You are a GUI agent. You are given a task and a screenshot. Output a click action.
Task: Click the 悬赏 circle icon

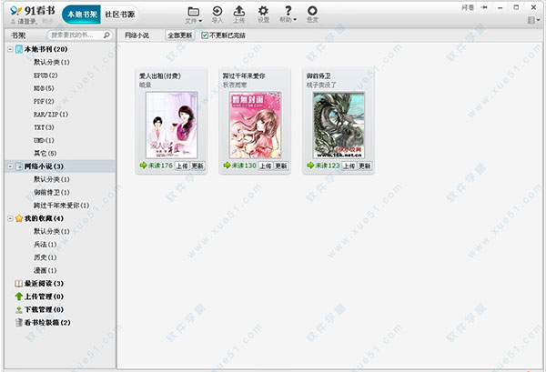click(312, 10)
